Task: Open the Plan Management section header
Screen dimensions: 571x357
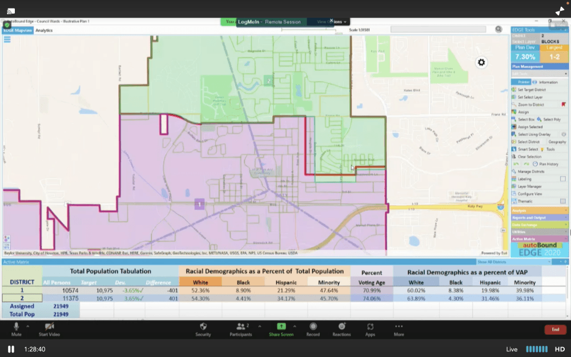Action: pos(540,67)
